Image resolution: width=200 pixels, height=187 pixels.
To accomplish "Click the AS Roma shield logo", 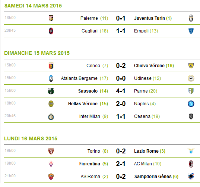I will 51,177.
